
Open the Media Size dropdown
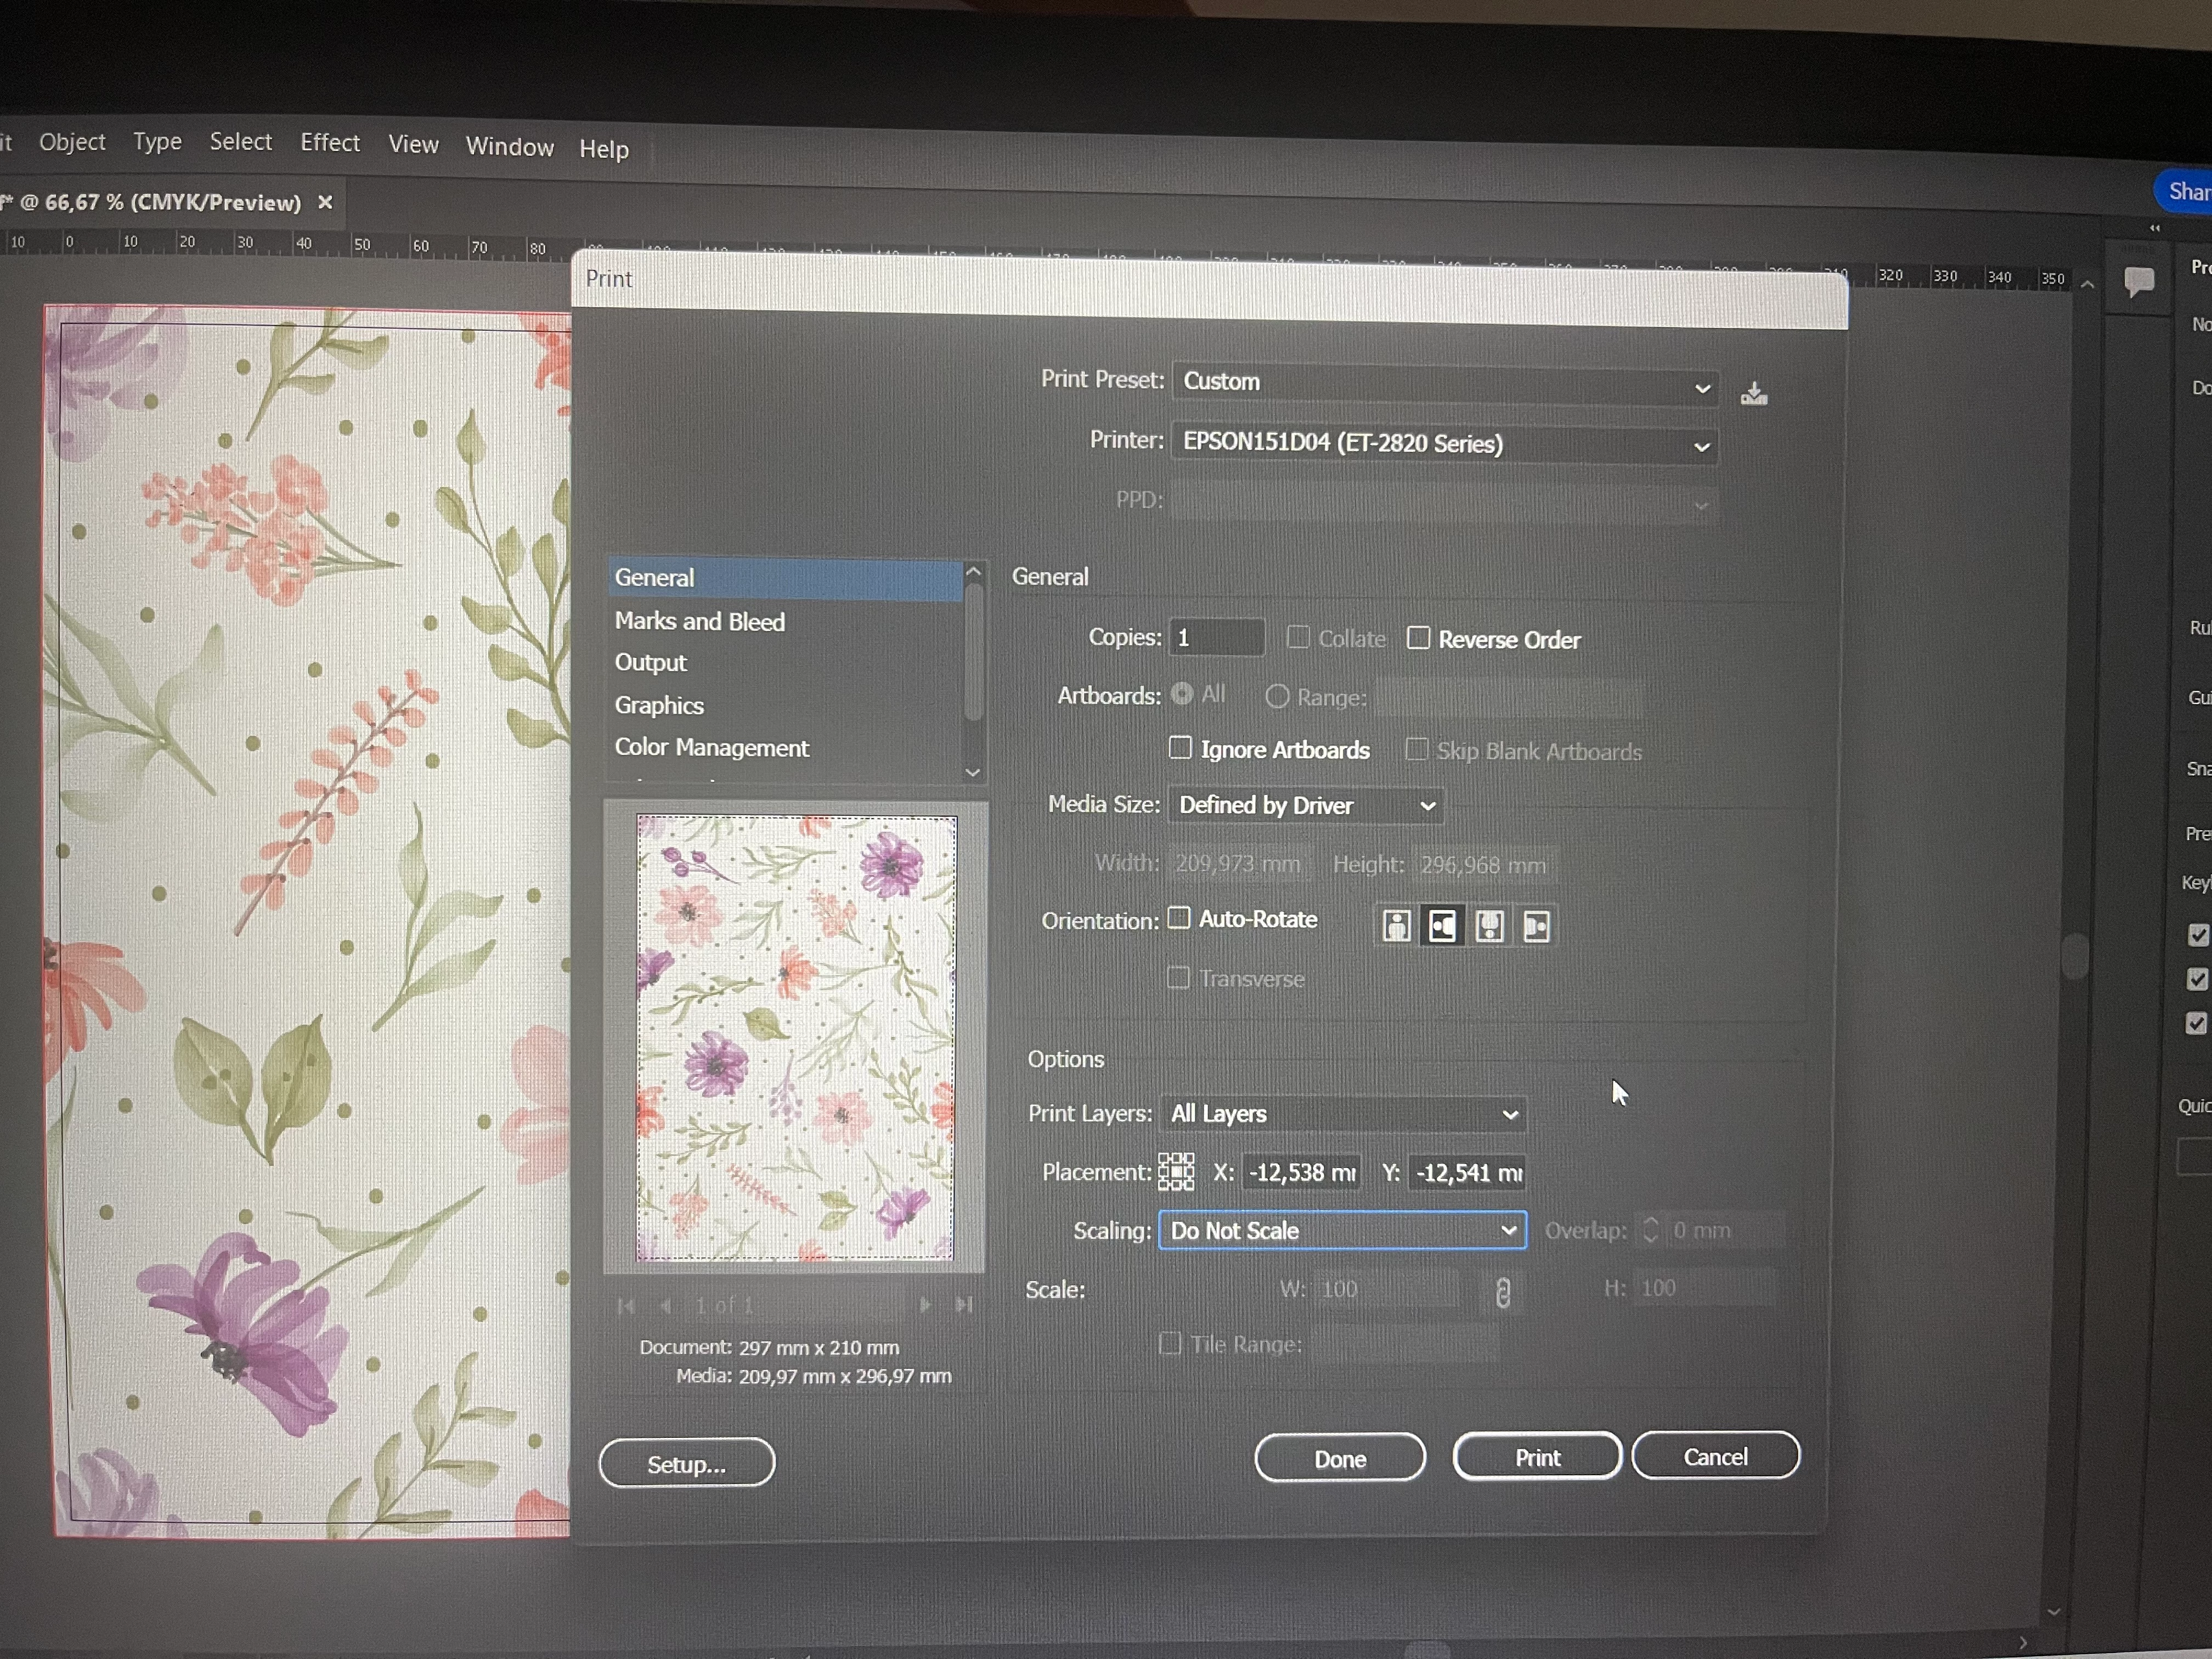point(1305,806)
